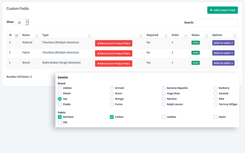
Task: Select the Armani brand radio button
Action: pos(111,88)
